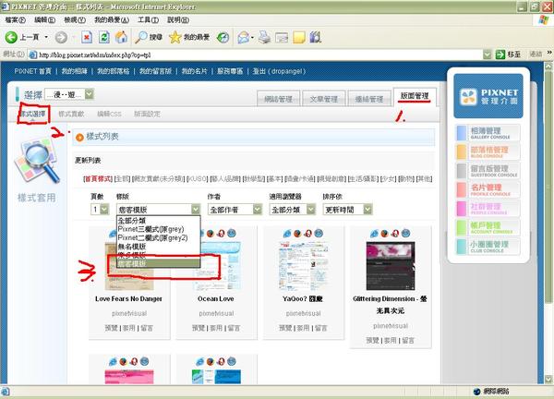Click the 'Love Fears No Danger' template title
The image size is (554, 399).
click(128, 298)
